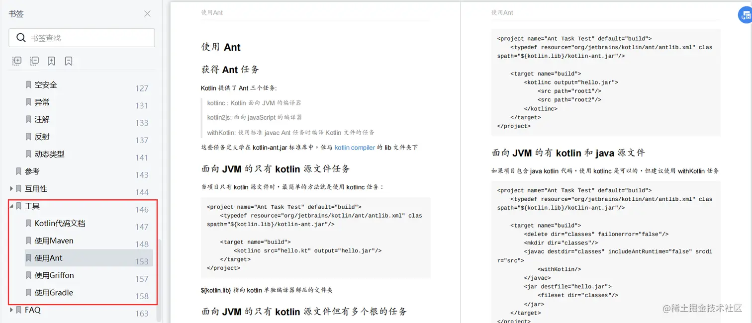
Task: Add a new bookmark icon
Action: click(51, 61)
